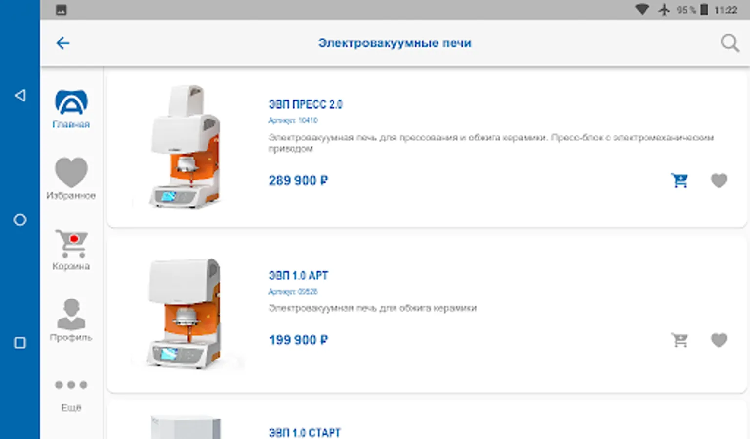Open the Главная home tab
Screen dimensions: 750x439
(71, 109)
